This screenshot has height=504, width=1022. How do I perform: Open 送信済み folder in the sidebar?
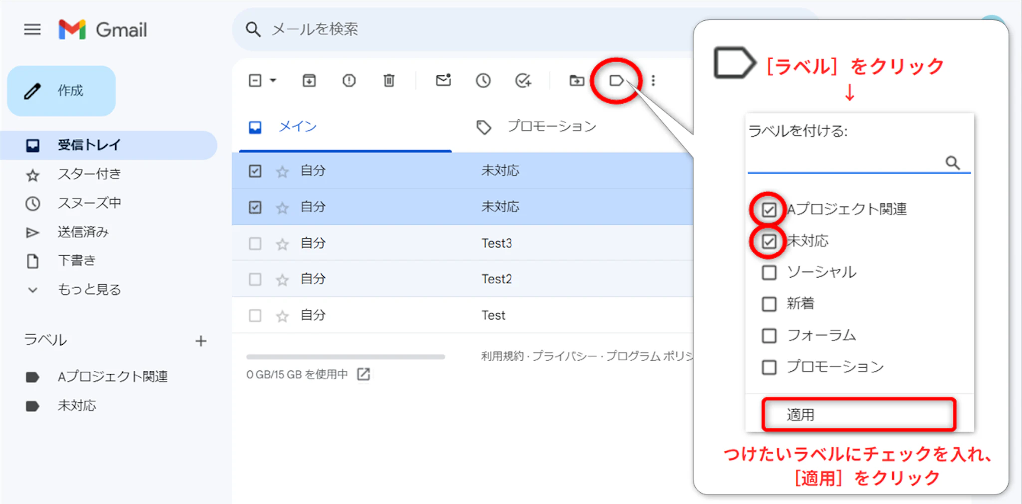pyautogui.click(x=83, y=232)
